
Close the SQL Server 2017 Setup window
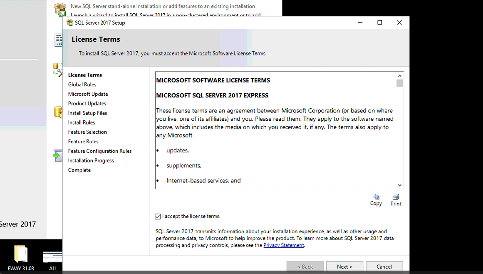(399, 22)
